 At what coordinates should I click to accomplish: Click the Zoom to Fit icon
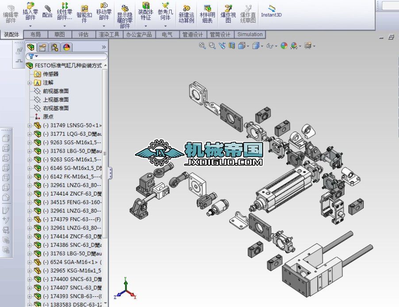(201, 46)
